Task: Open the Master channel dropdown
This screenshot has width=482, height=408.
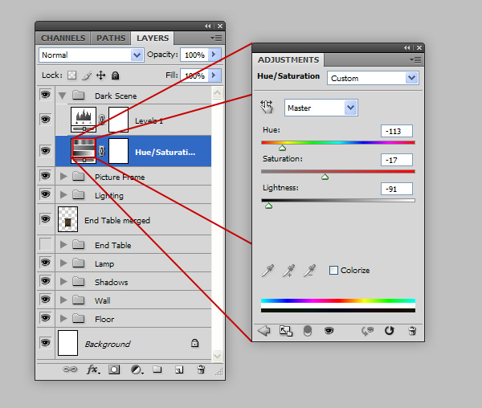Action: tap(321, 108)
